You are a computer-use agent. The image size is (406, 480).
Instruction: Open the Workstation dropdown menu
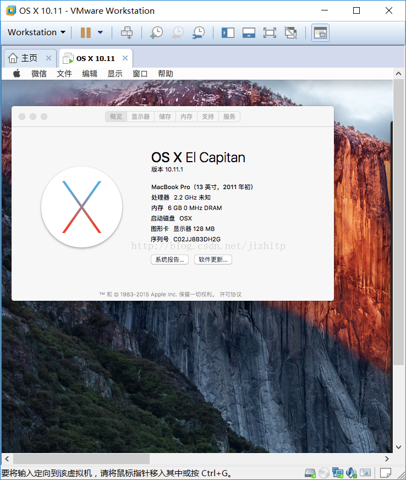pyautogui.click(x=36, y=32)
